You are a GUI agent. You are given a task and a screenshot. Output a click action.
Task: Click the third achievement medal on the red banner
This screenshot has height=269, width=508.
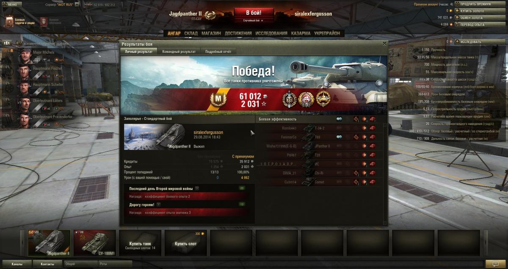[323, 99]
